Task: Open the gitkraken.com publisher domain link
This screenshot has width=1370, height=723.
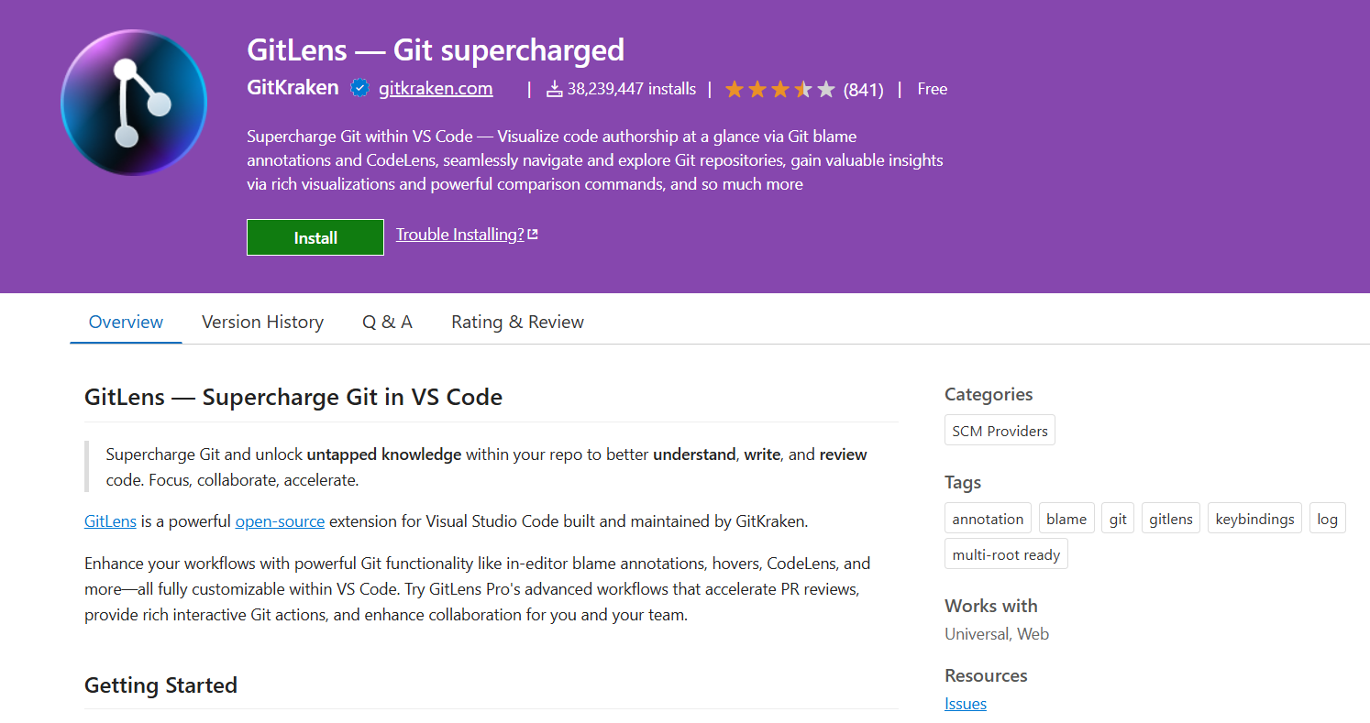Action: pyautogui.click(x=436, y=89)
